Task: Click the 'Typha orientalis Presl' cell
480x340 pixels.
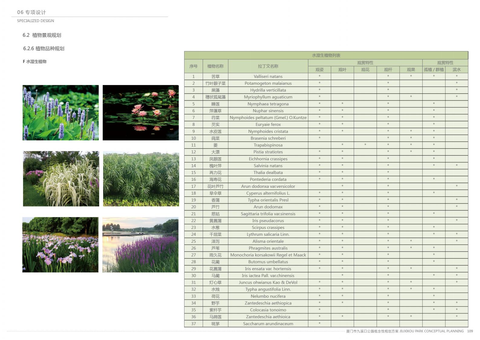Action: tap(268, 200)
